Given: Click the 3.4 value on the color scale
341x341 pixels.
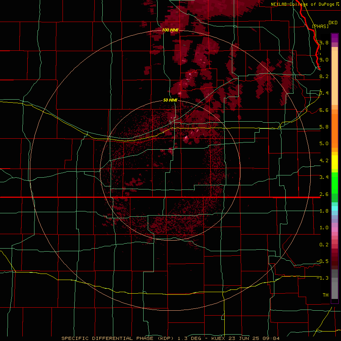Looking at the screenshot, I should point(324,177).
